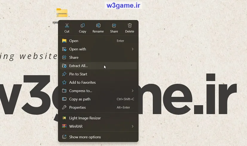Image resolution: width=247 pixels, height=146 pixels.
Task: Choose Copy as path
Action: point(98,99)
